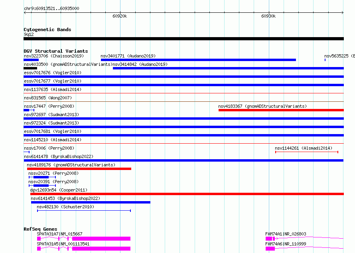Select variant nsv3414842 (Audano2019) bar
Screen dimensions: 355x253
[228, 68]
